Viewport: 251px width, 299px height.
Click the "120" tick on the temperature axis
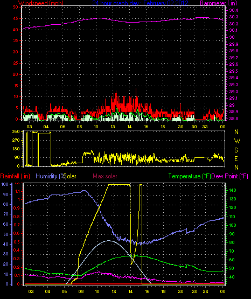(233, 207)
